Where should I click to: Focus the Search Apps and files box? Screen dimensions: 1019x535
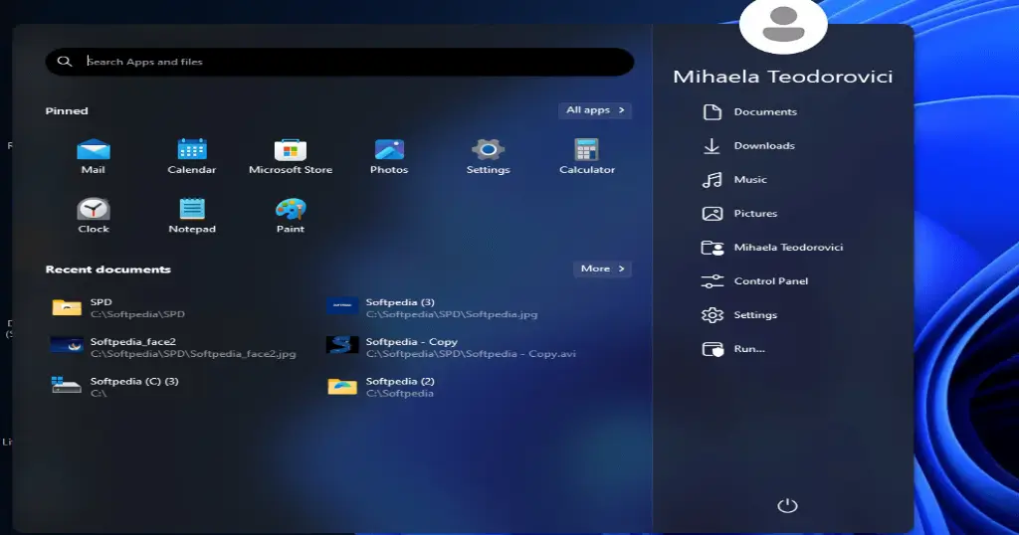coord(339,62)
